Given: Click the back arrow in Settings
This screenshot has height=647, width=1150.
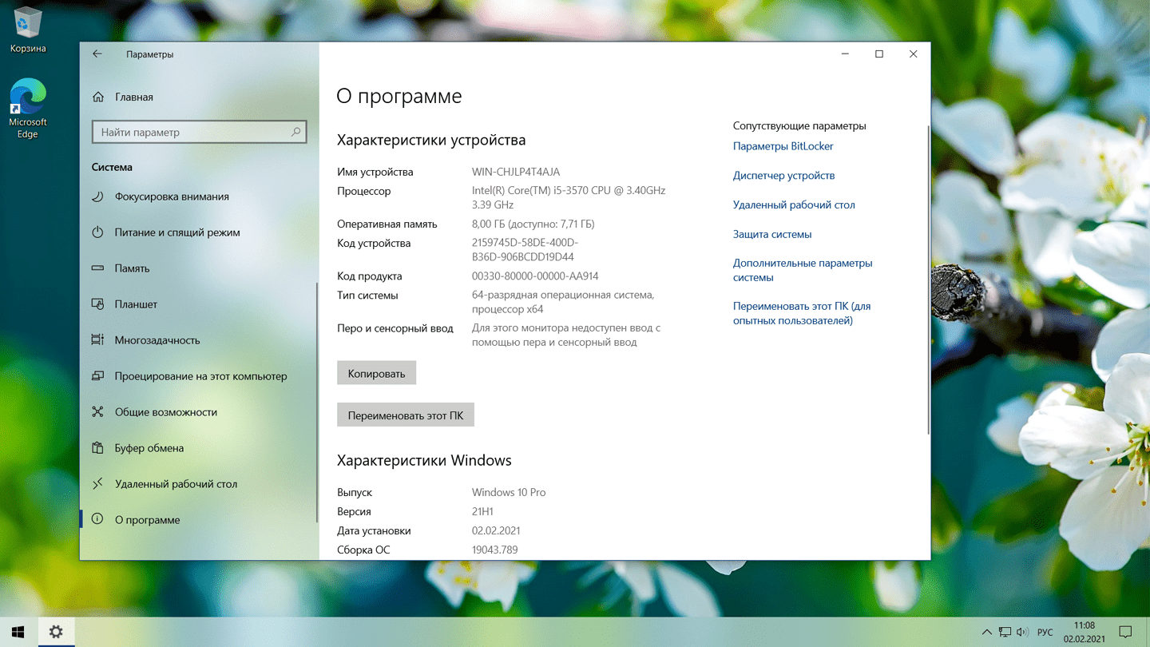Looking at the screenshot, I should pos(97,54).
